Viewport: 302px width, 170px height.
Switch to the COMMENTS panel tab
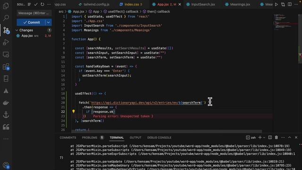coord(68,137)
